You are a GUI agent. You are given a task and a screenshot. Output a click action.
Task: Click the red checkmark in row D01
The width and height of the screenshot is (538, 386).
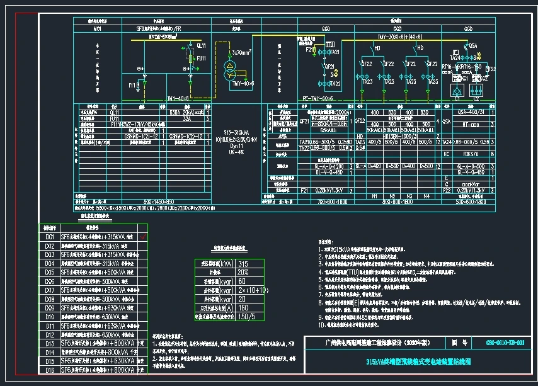coord(143,237)
